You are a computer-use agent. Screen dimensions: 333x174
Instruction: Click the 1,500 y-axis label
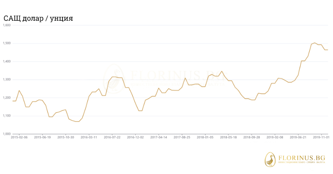click(x=6, y=43)
